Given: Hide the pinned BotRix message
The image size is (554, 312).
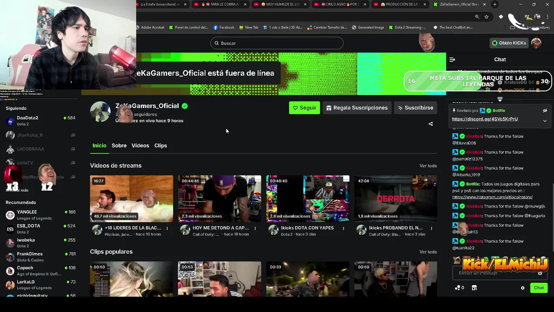Looking at the screenshot, I should point(545,110).
